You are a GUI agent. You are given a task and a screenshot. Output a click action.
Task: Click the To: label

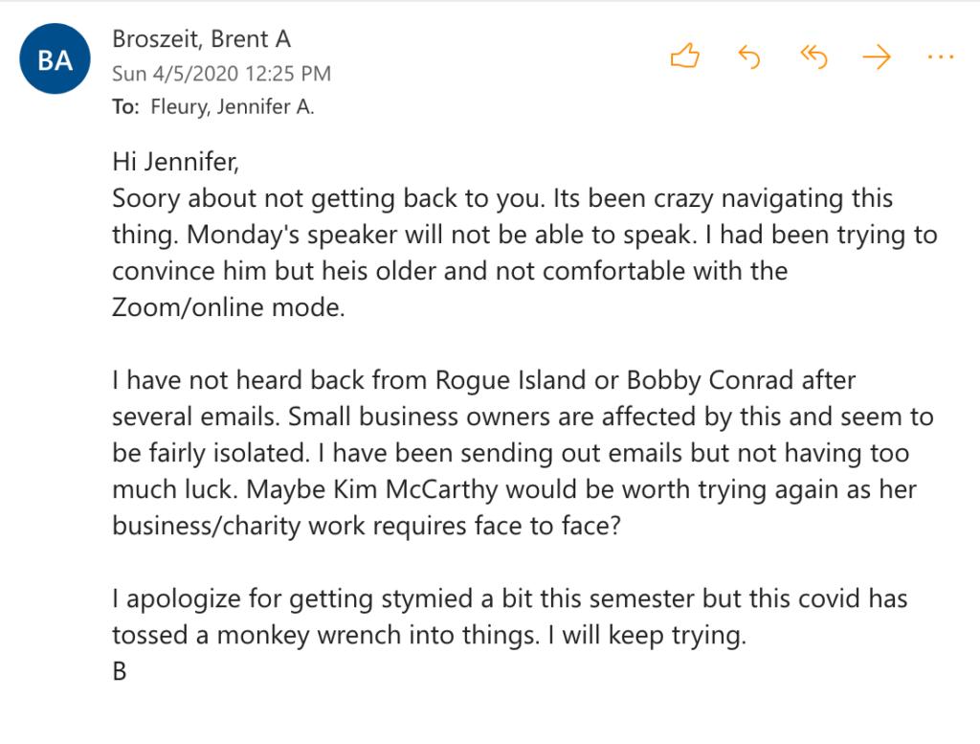(125, 107)
